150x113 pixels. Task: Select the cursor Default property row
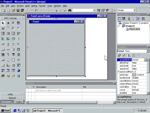[132, 90]
